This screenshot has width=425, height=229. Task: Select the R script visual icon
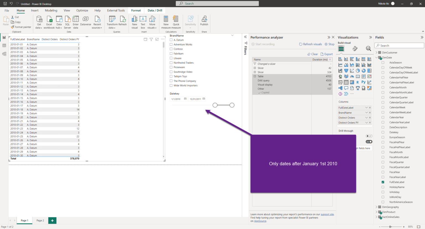pyautogui.click(x=358, y=82)
